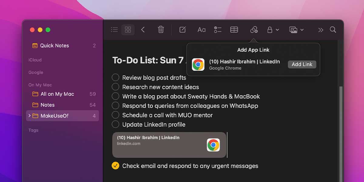Select the Notes folder

(62, 105)
